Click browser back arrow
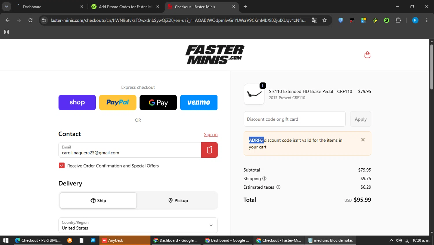The height and width of the screenshot is (245, 434). pos(8,20)
